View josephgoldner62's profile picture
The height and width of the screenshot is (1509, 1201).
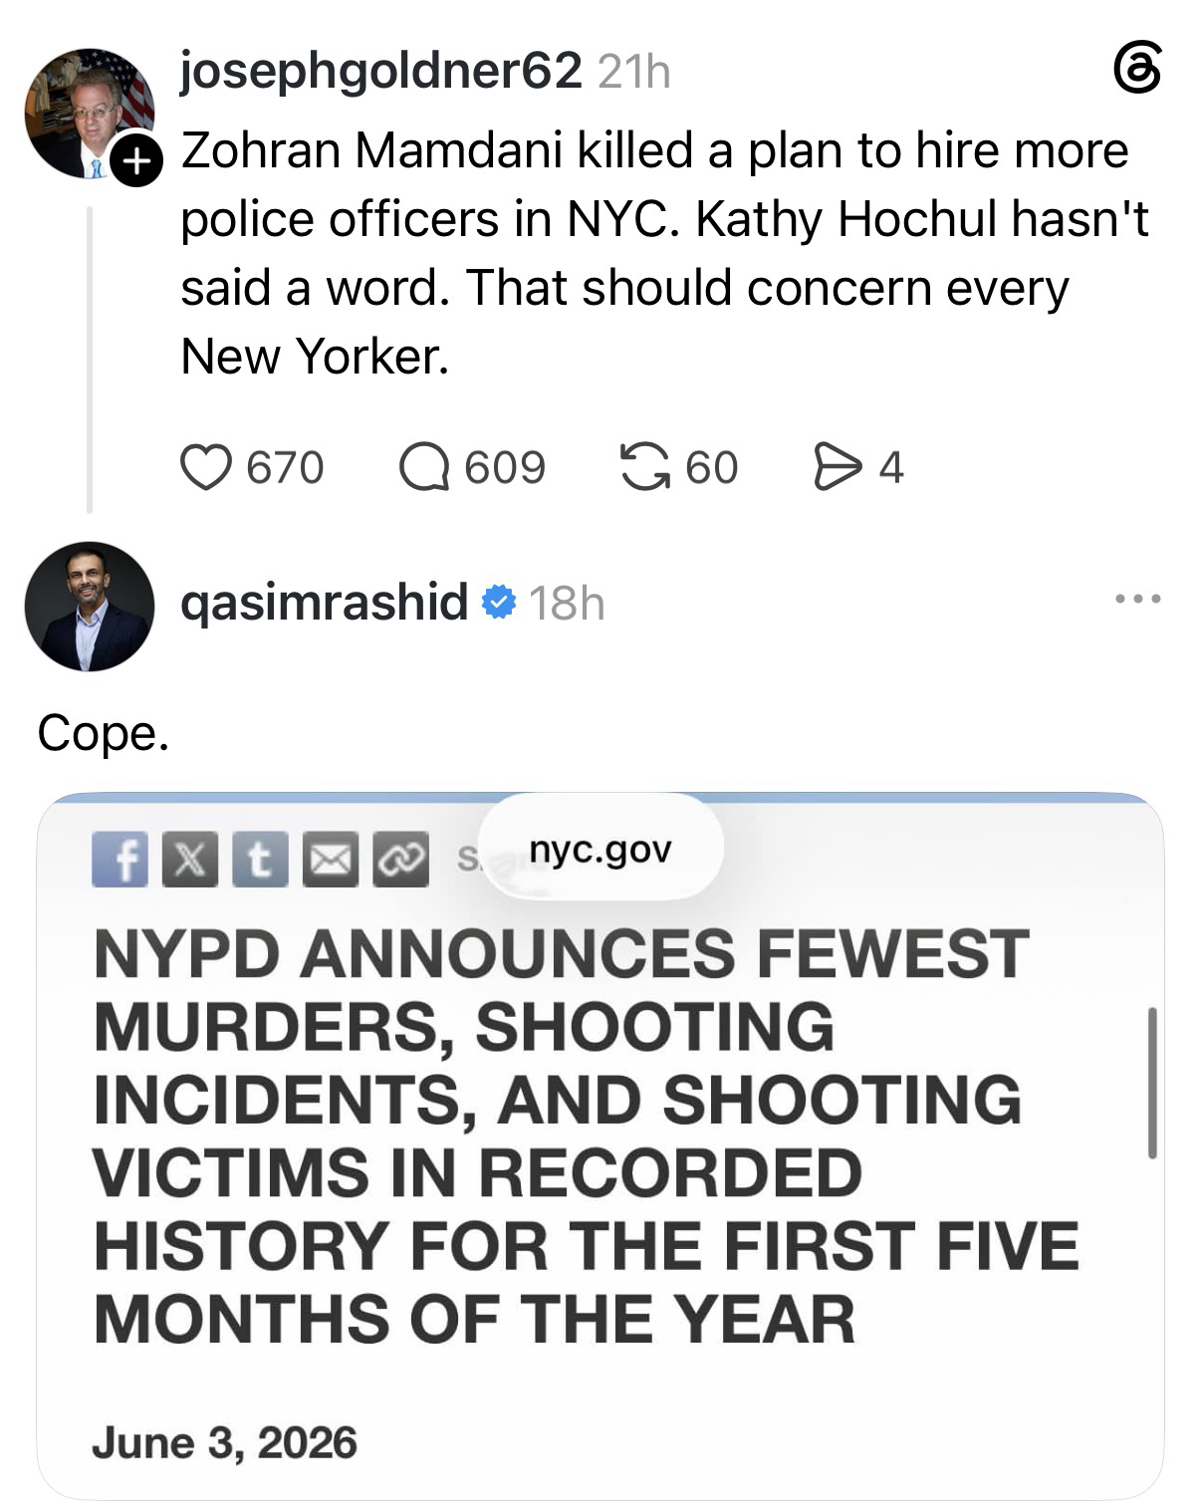(x=90, y=113)
